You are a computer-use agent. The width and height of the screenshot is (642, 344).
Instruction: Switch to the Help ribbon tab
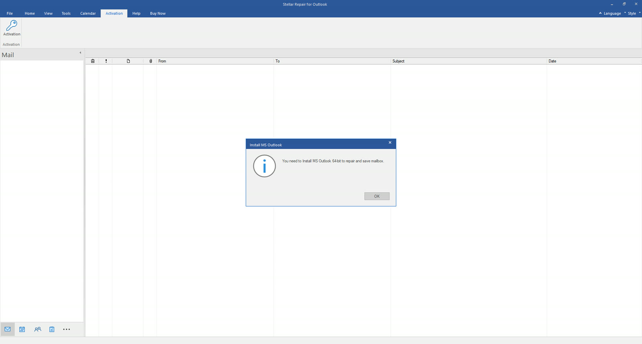click(x=136, y=13)
